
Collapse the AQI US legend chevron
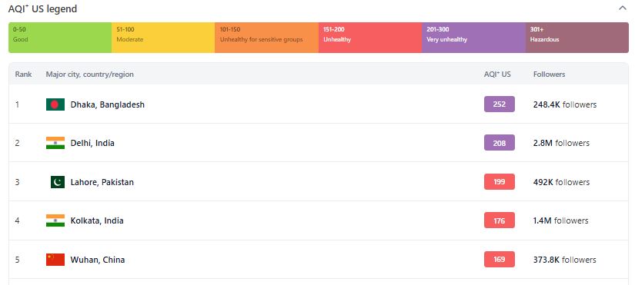(622, 8)
